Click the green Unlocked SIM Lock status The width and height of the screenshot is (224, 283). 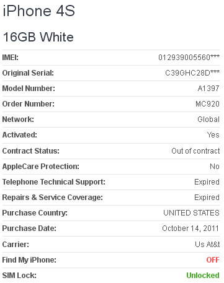pyautogui.click(x=203, y=276)
